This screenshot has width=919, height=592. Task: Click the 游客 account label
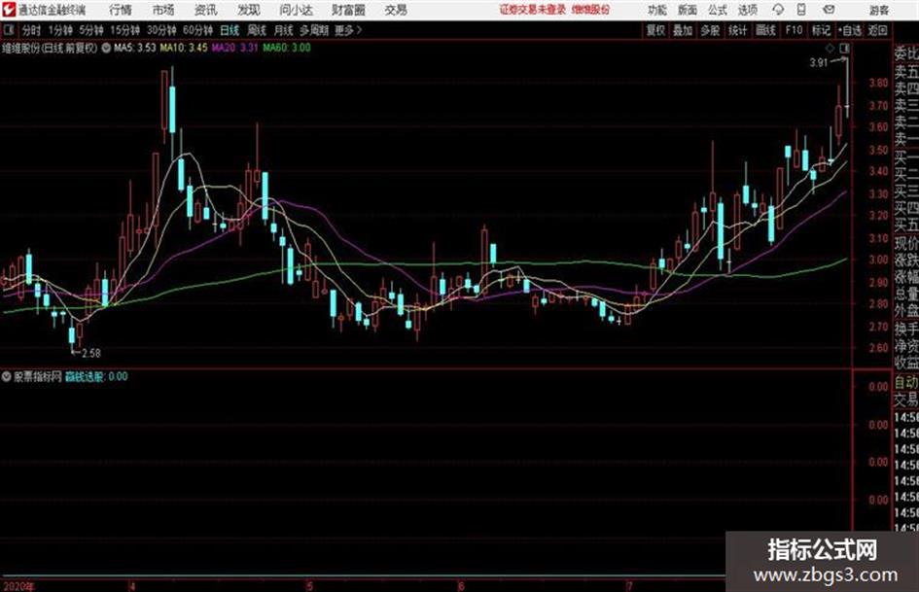878,10
